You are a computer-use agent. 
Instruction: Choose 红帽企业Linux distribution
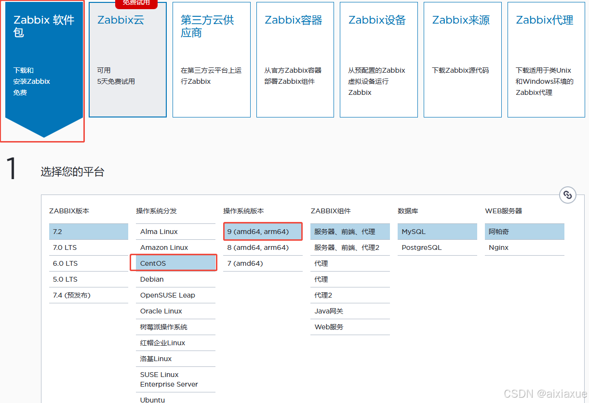(175, 343)
